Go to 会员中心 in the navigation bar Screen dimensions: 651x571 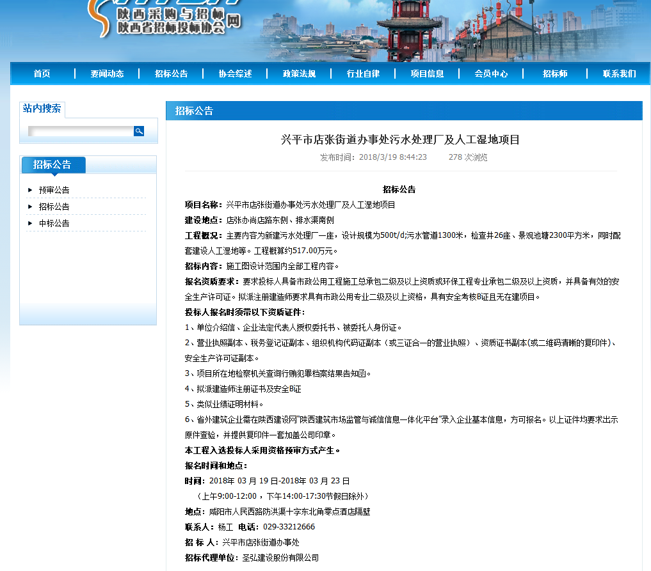tap(491, 74)
